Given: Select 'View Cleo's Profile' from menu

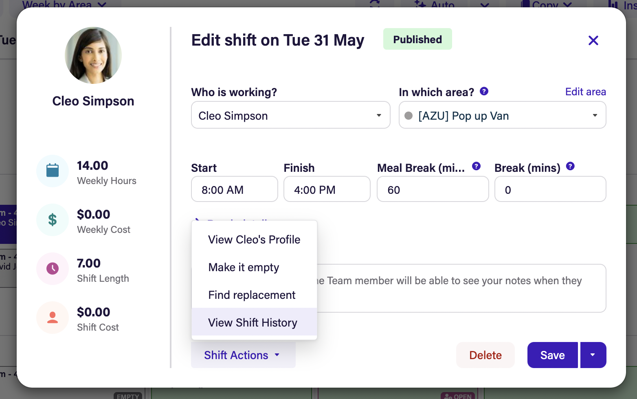Looking at the screenshot, I should point(254,239).
